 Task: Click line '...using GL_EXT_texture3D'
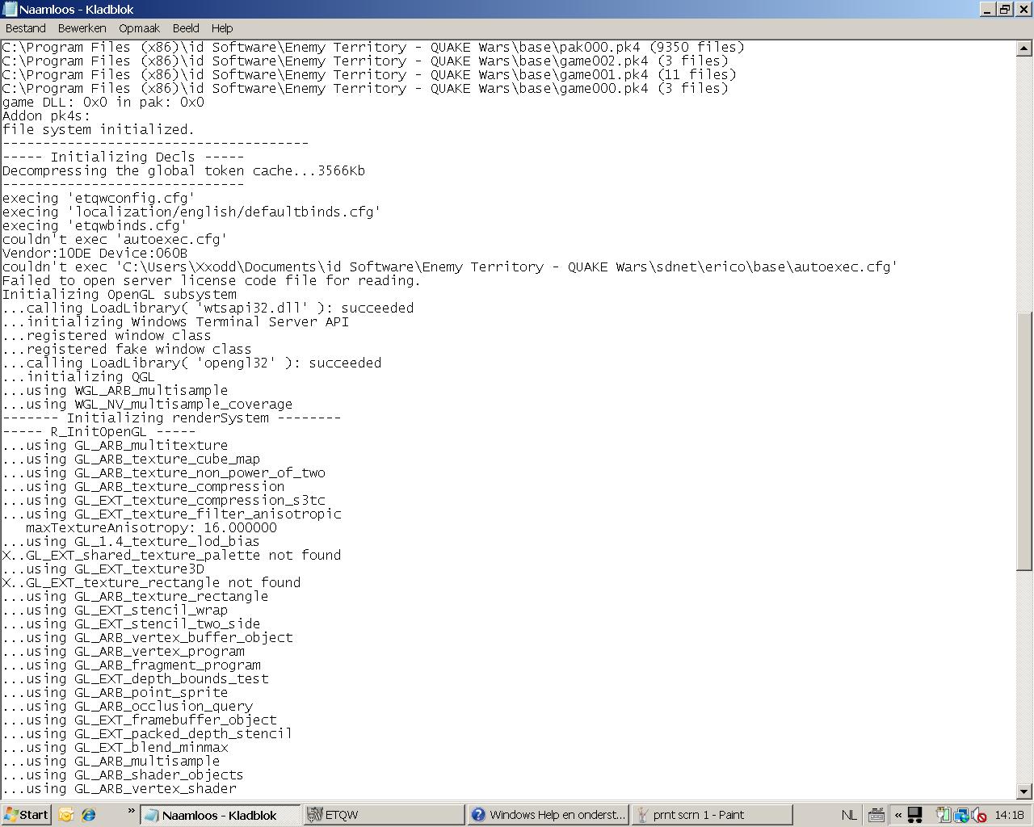click(x=103, y=569)
